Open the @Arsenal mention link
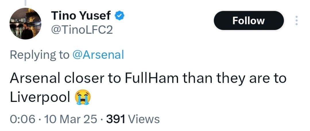 click(98, 55)
